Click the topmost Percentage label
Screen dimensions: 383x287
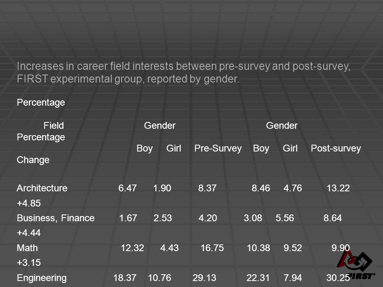[41, 103]
